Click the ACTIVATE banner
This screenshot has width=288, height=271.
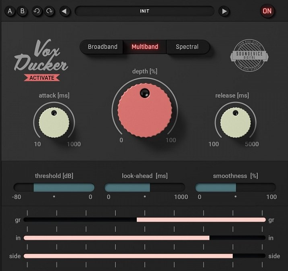(42, 78)
